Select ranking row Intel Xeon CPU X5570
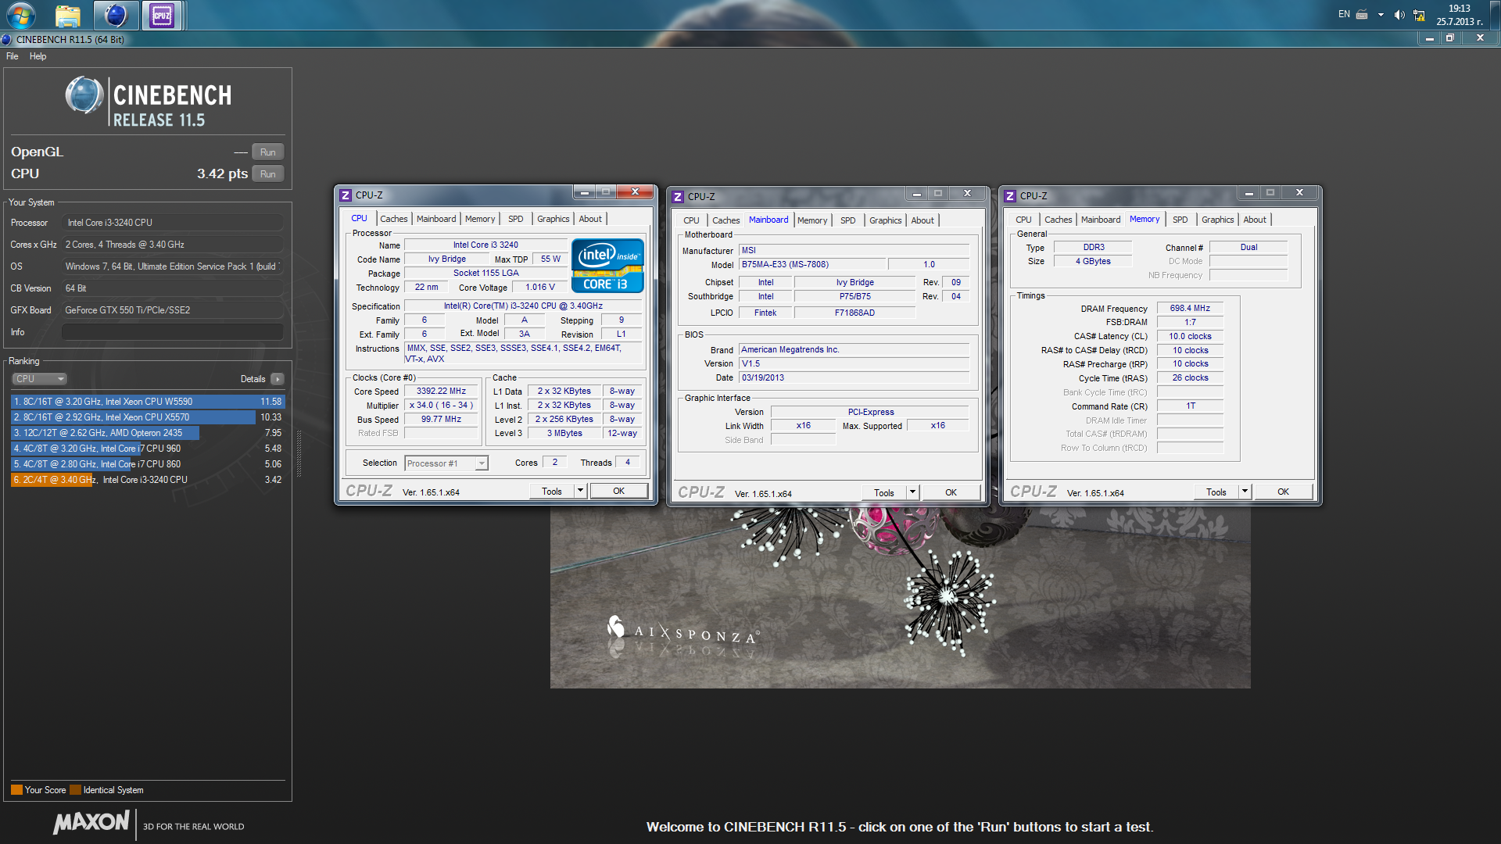Screen dimensions: 1501x844 [148, 417]
